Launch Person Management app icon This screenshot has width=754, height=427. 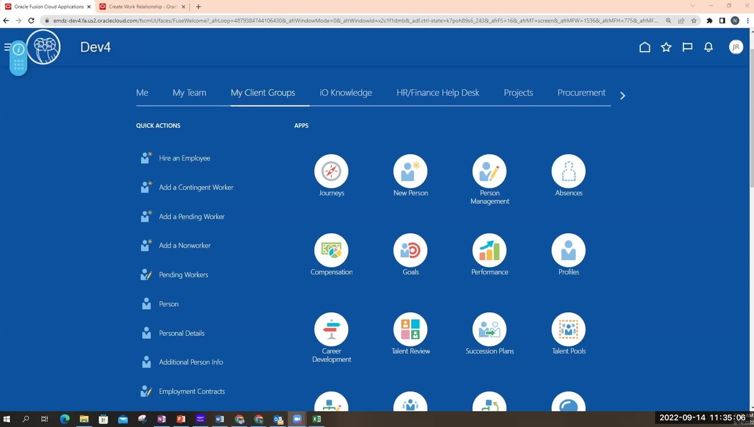(490, 171)
